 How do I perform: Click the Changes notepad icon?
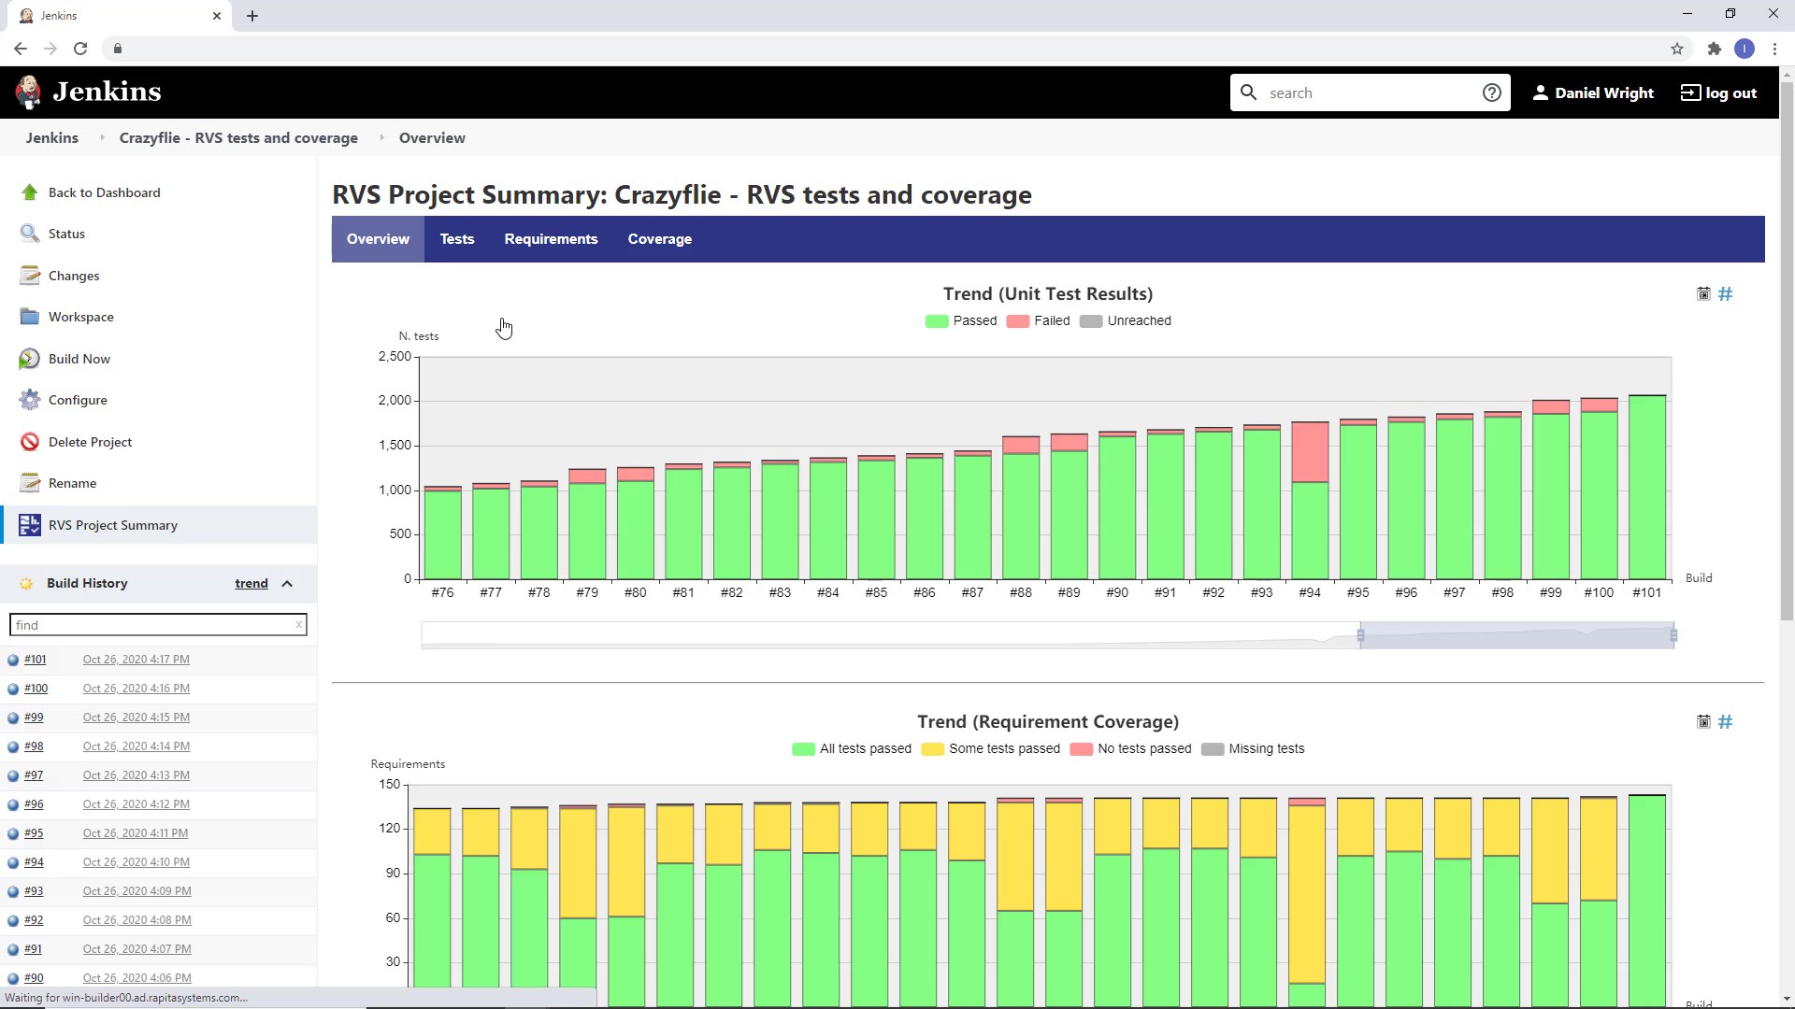(x=30, y=276)
